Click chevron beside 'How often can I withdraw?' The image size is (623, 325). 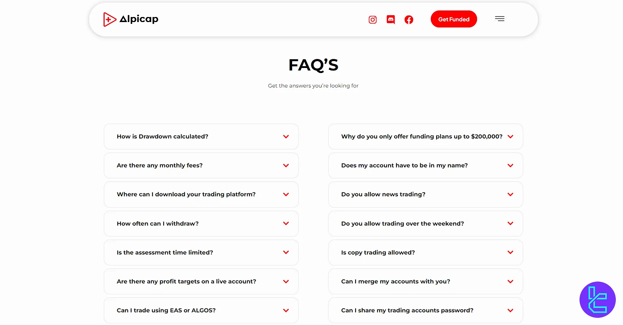point(286,223)
